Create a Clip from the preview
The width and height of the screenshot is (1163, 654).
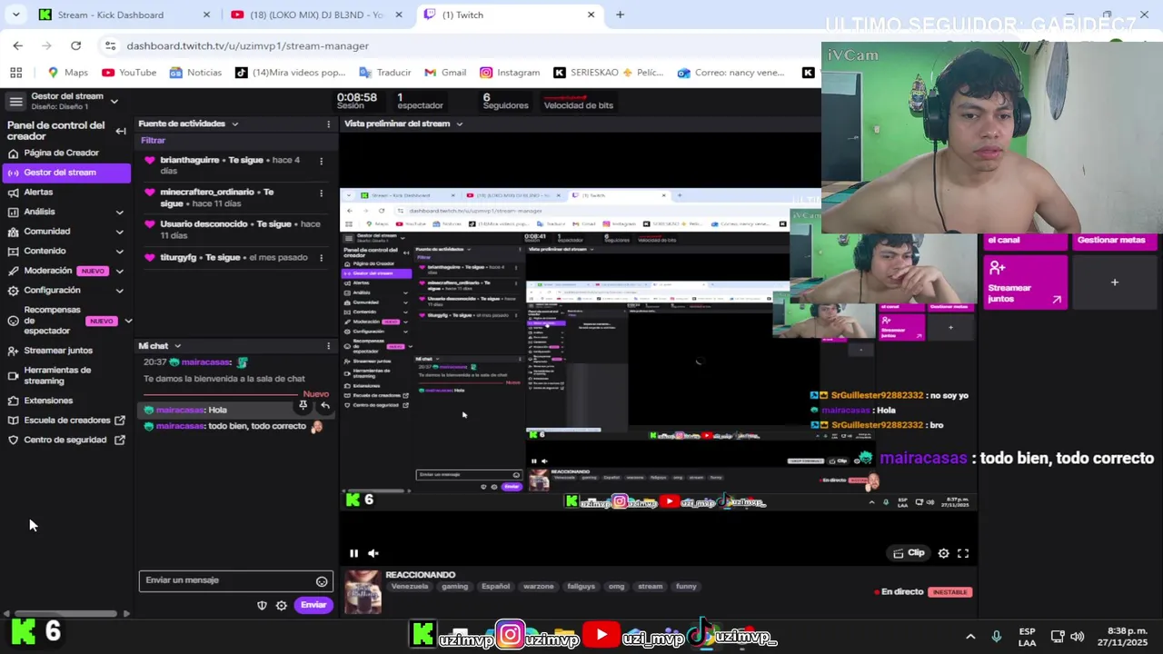coord(909,553)
